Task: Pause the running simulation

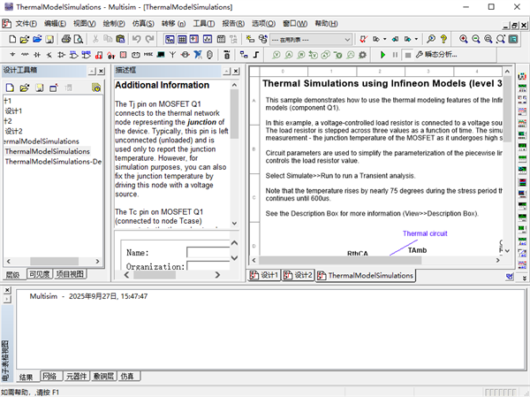Action: tap(395, 55)
